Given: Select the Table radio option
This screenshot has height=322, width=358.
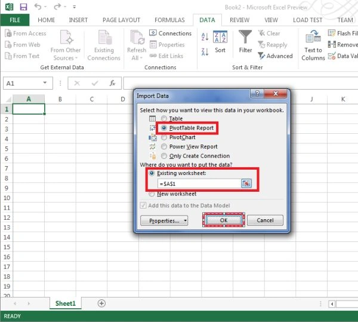Looking at the screenshot, I should point(164,118).
